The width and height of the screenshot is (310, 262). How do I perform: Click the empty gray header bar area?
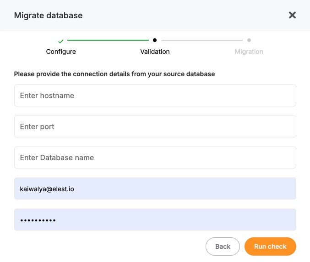[183, 16]
